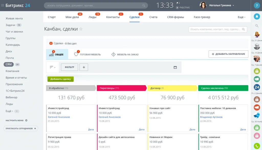Click the top search field for employees and documents
The width and height of the screenshot is (262, 150).
[96, 6]
